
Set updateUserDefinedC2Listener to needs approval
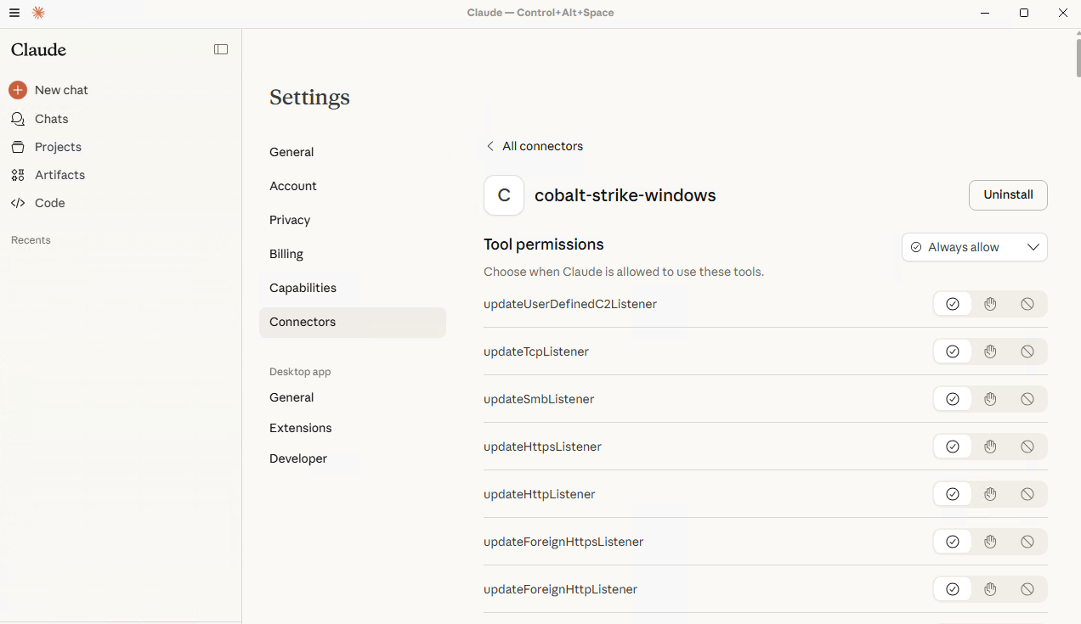990,304
